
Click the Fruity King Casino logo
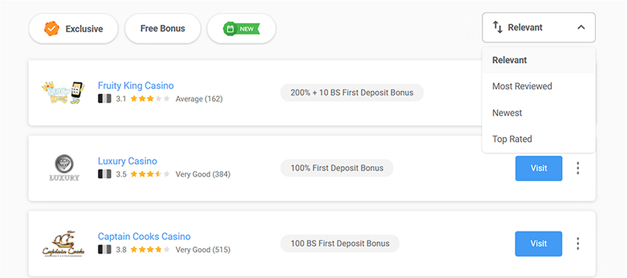point(63,92)
